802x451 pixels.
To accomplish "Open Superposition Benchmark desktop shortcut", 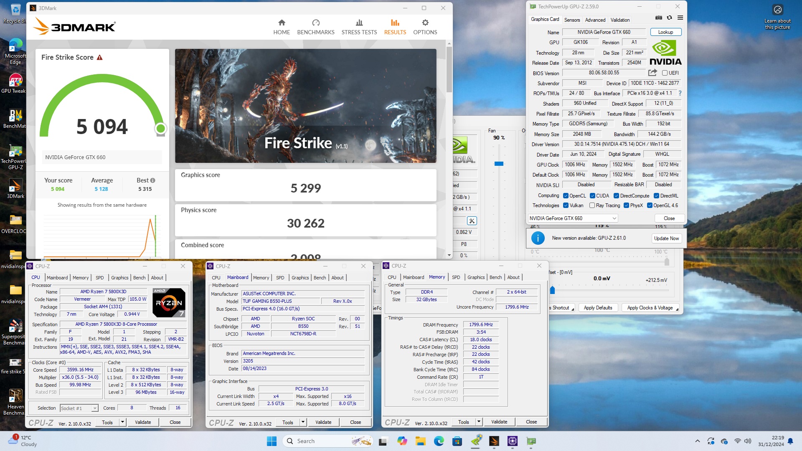I will coord(15,332).
